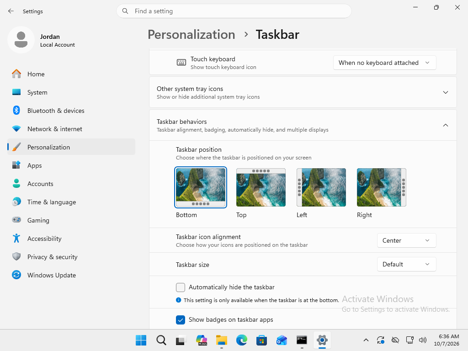Click the Apps label in sidebar

(x=35, y=165)
